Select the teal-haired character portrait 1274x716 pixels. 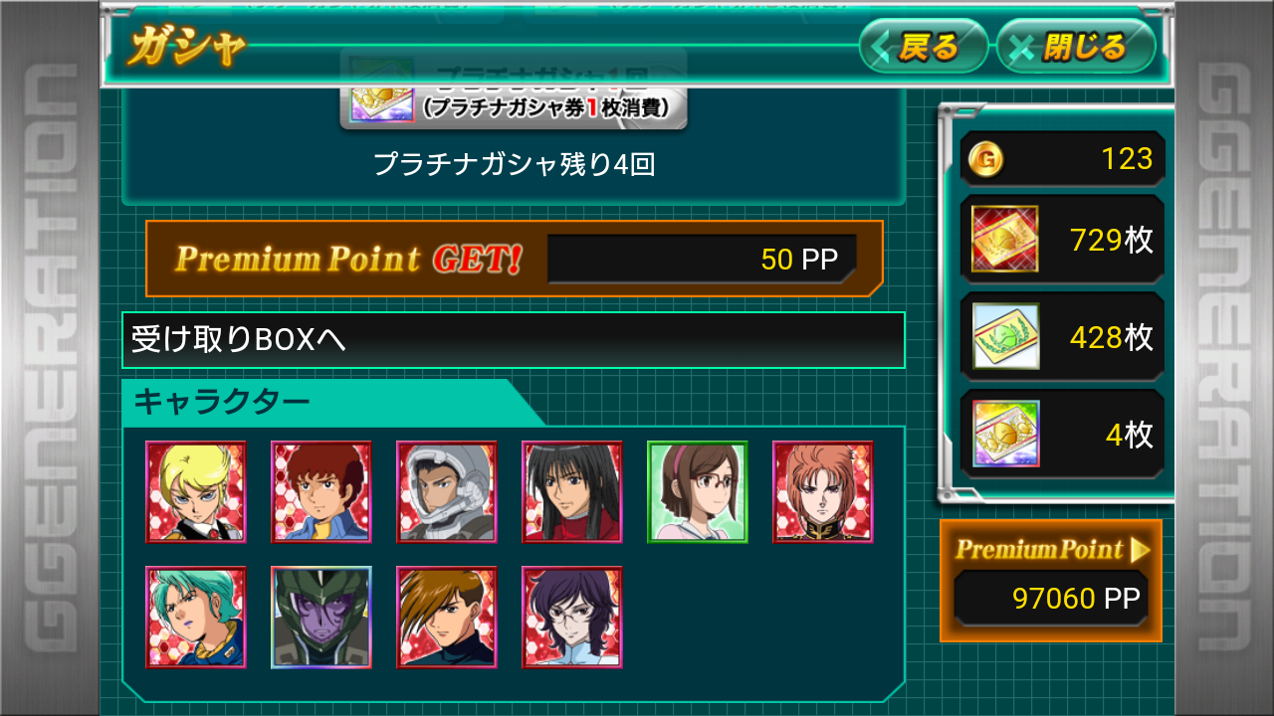pos(195,618)
